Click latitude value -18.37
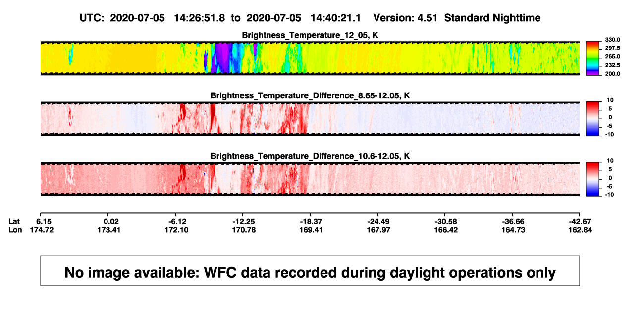644x330 pixels. [311, 221]
